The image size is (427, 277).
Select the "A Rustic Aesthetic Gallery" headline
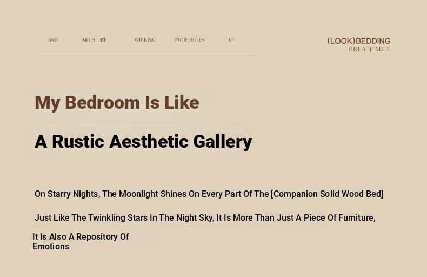143,142
